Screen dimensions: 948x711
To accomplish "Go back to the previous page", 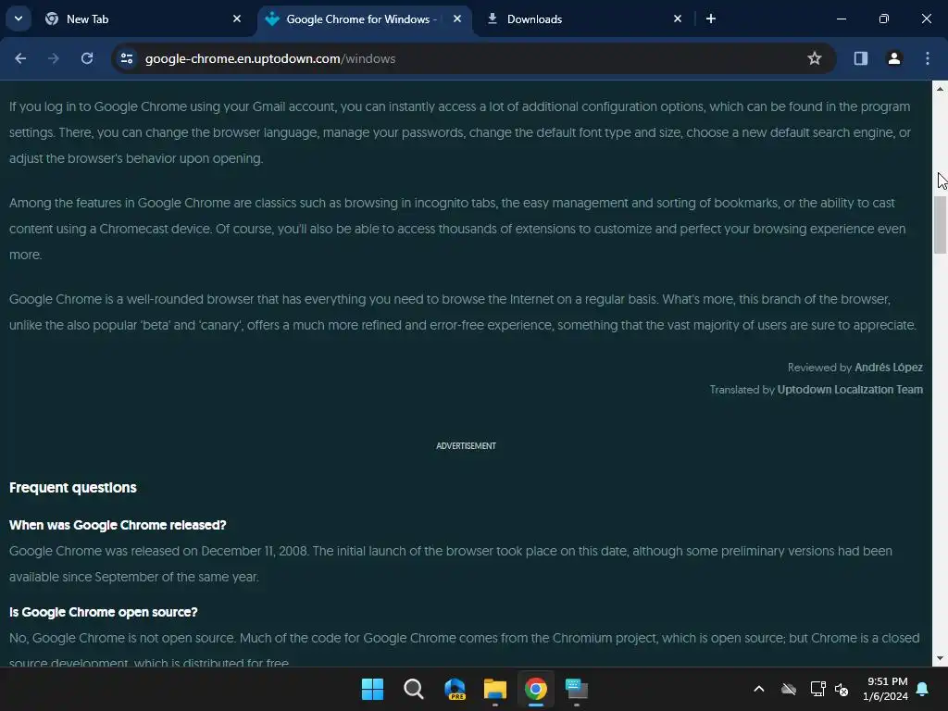I will click(x=20, y=58).
